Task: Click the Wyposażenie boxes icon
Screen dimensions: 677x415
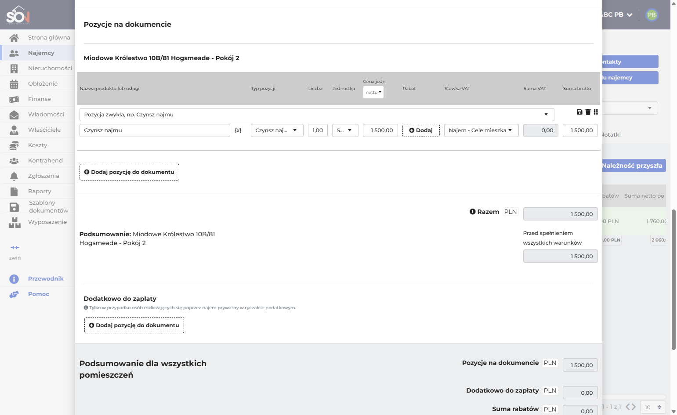Action: tap(14, 222)
